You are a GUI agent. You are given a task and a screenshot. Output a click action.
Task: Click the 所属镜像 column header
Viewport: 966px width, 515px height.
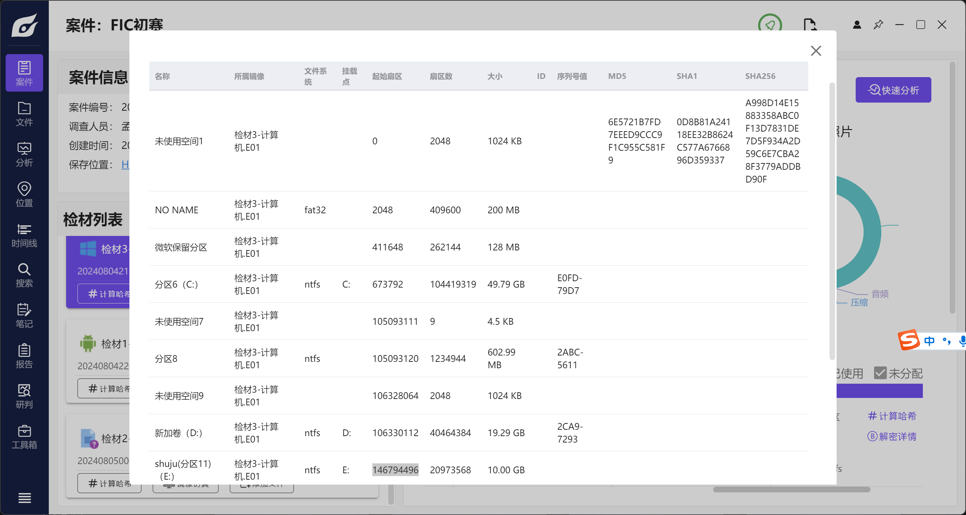coord(249,76)
